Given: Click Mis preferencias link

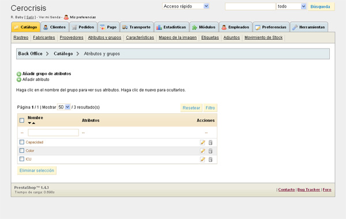Looking at the screenshot, I should coord(82,17).
